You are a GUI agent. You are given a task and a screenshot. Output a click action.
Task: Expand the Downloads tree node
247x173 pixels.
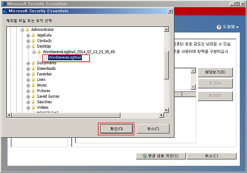click(x=28, y=69)
